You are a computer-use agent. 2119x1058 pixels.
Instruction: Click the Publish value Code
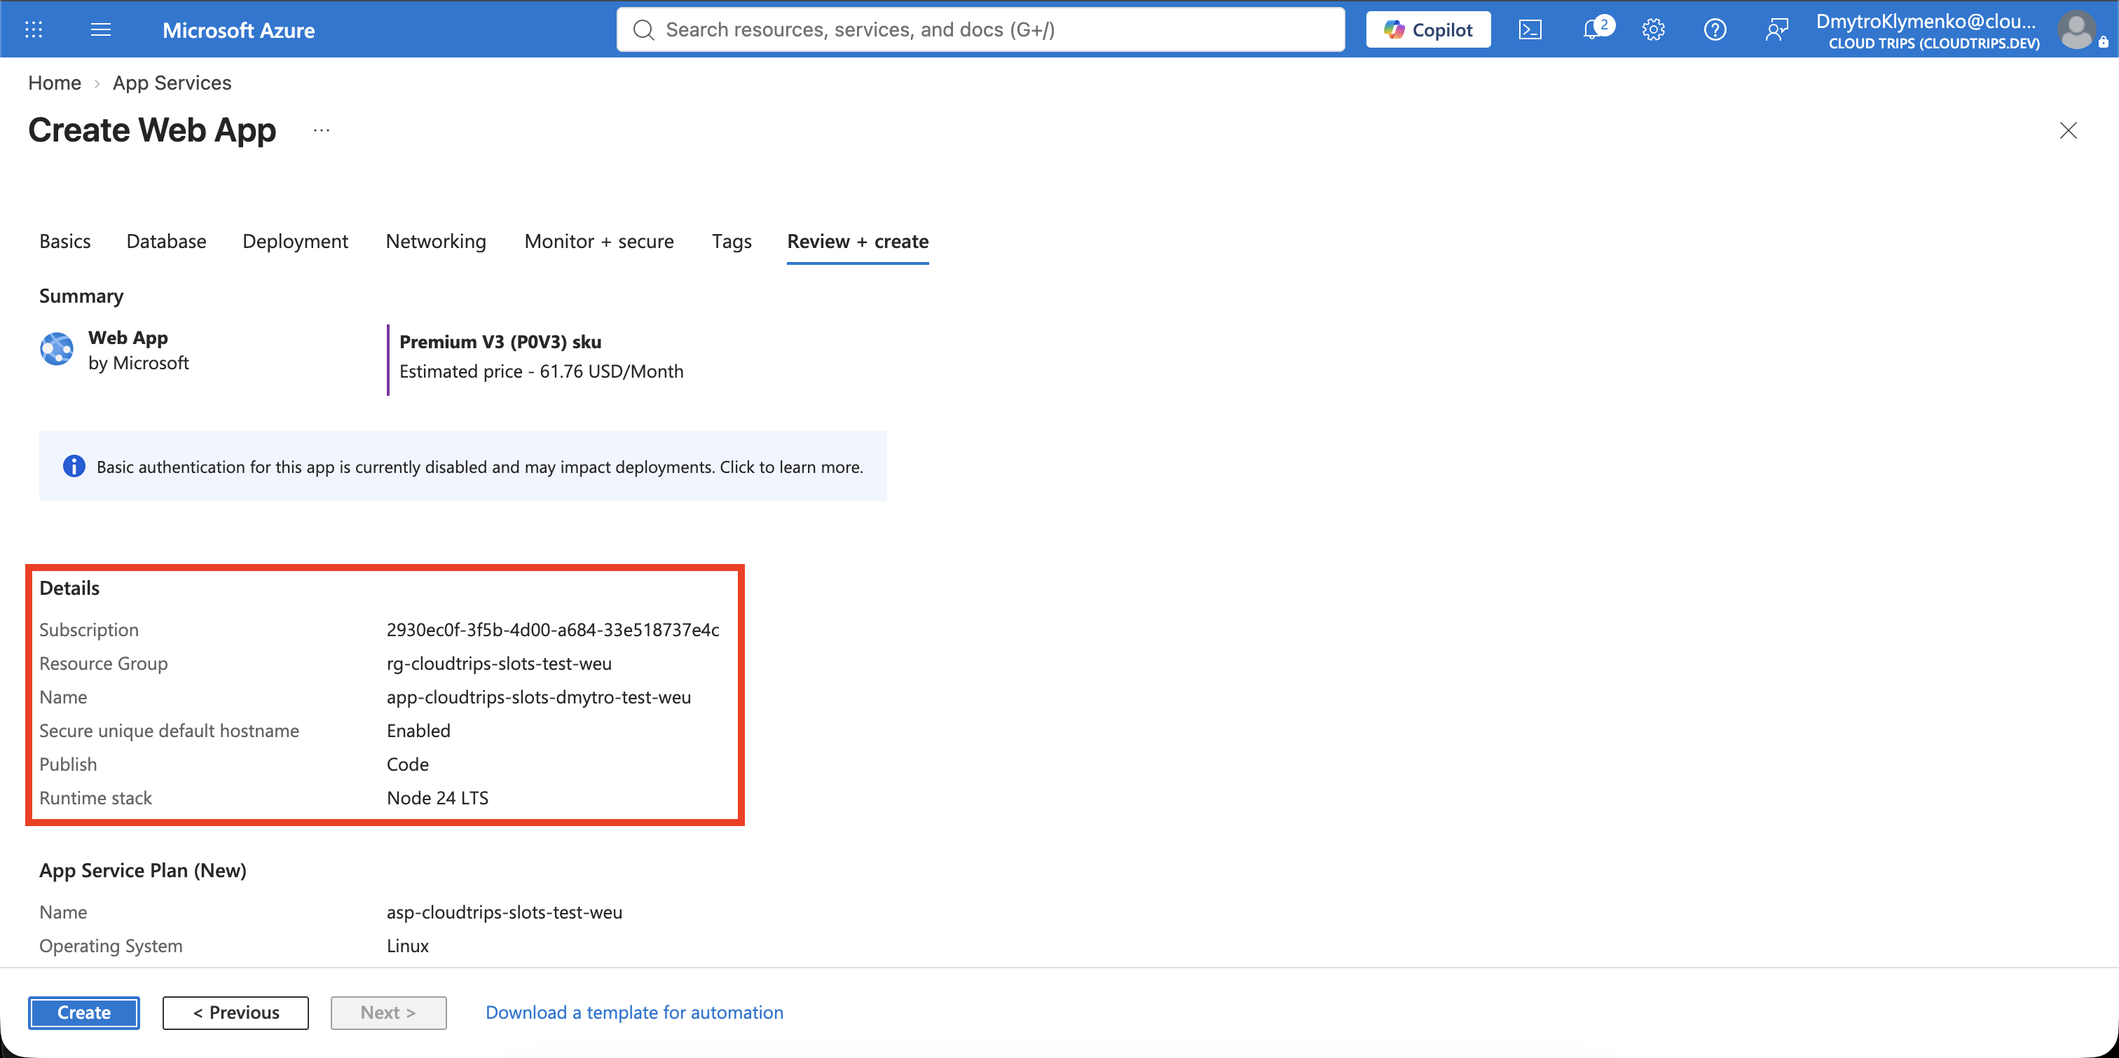pyautogui.click(x=408, y=764)
